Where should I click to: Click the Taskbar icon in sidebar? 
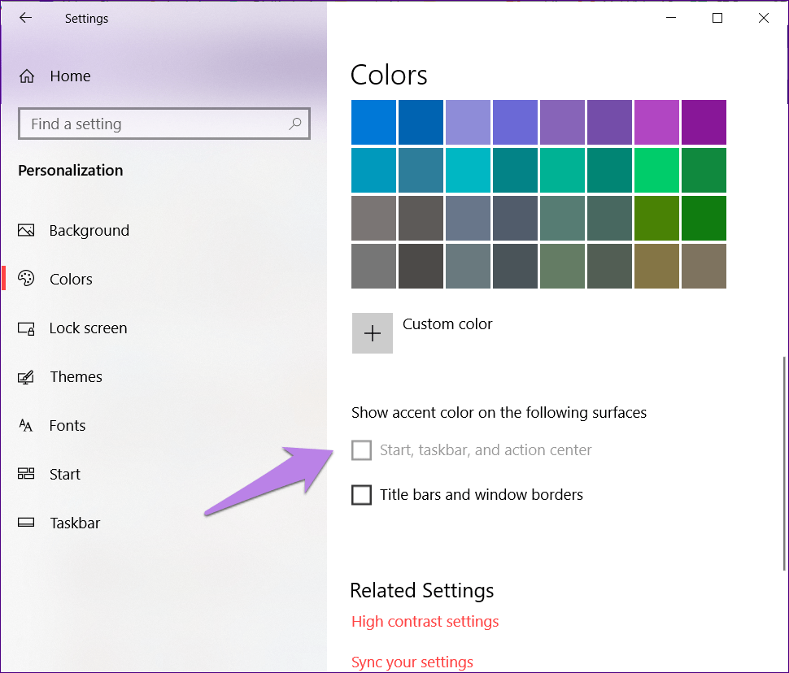pyautogui.click(x=26, y=523)
